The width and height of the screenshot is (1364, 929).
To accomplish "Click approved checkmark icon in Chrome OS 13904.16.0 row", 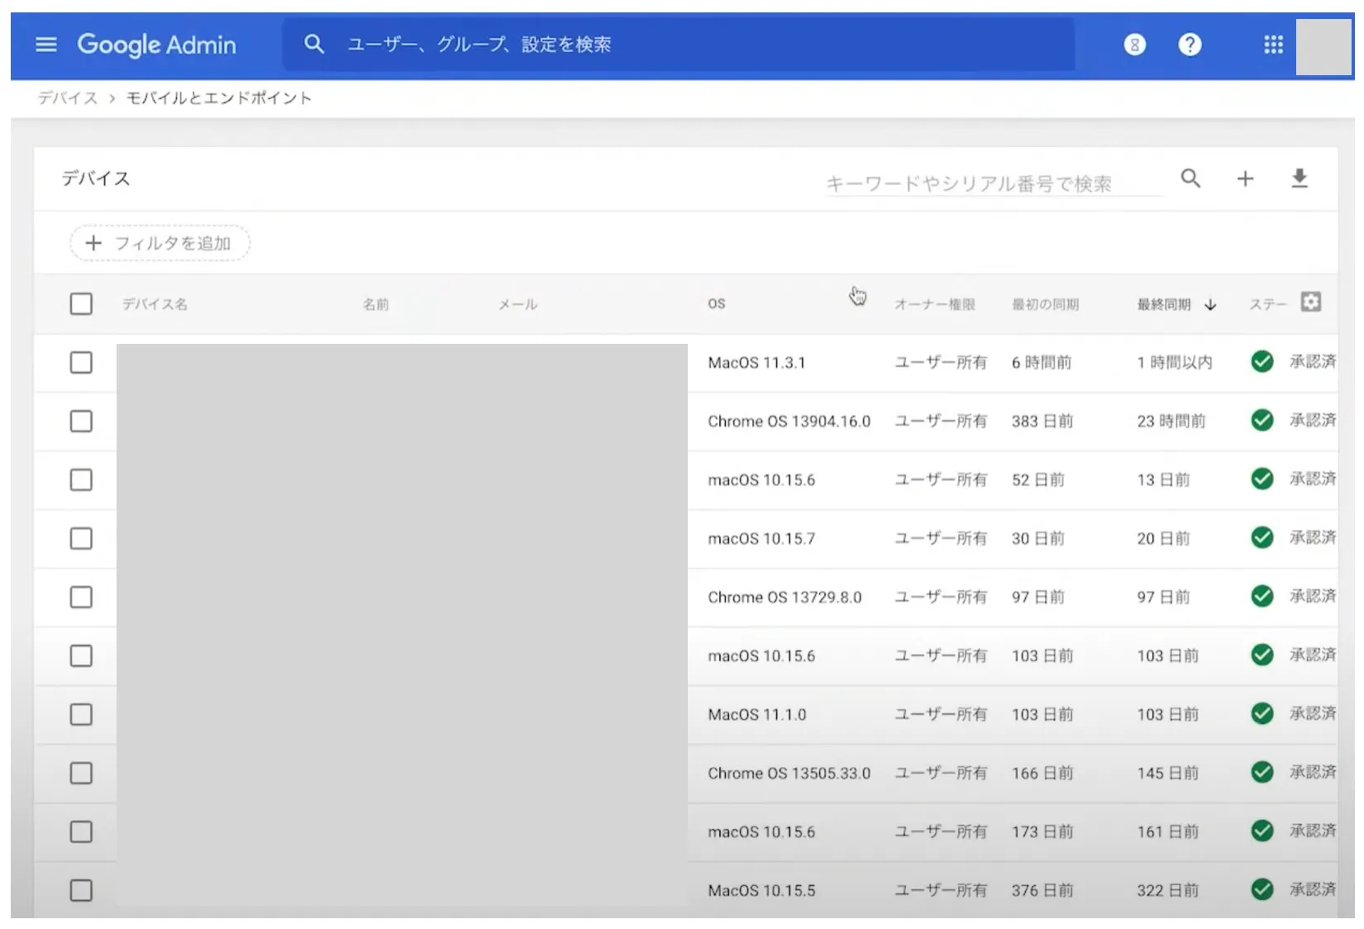I will pyautogui.click(x=1262, y=420).
